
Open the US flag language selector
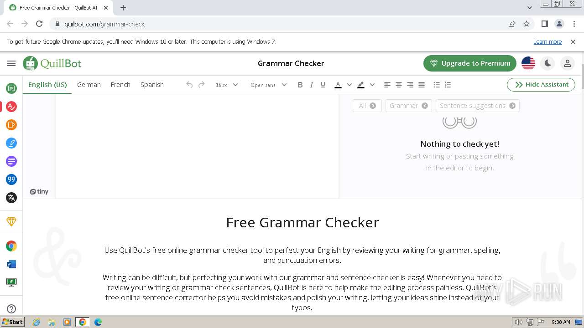point(528,63)
